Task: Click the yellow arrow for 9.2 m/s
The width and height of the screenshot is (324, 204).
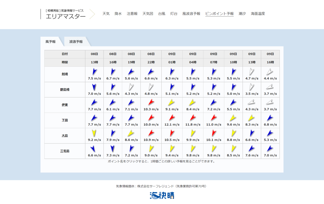Action: coord(94,133)
